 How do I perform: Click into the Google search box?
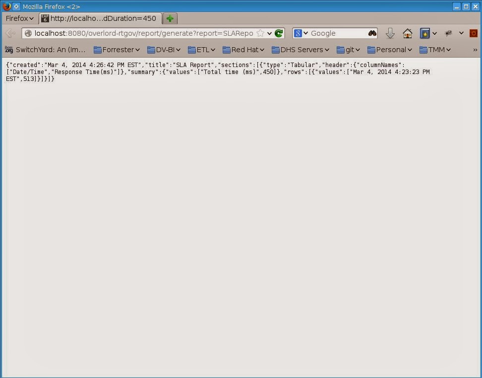click(x=338, y=33)
